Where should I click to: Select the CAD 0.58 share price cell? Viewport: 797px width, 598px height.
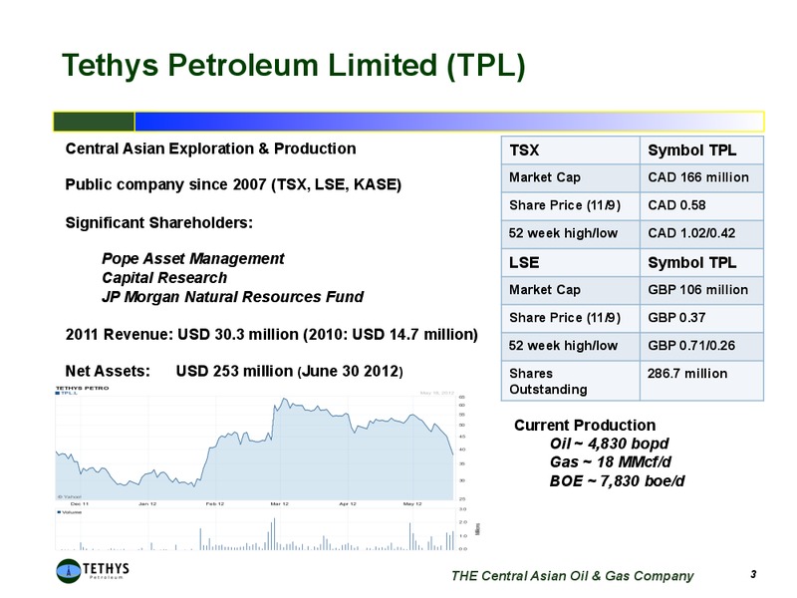pos(701,206)
